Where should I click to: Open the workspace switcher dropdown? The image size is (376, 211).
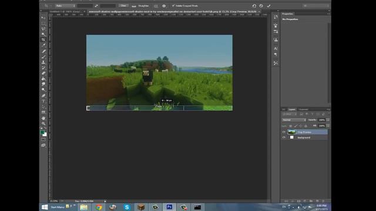point(316,6)
